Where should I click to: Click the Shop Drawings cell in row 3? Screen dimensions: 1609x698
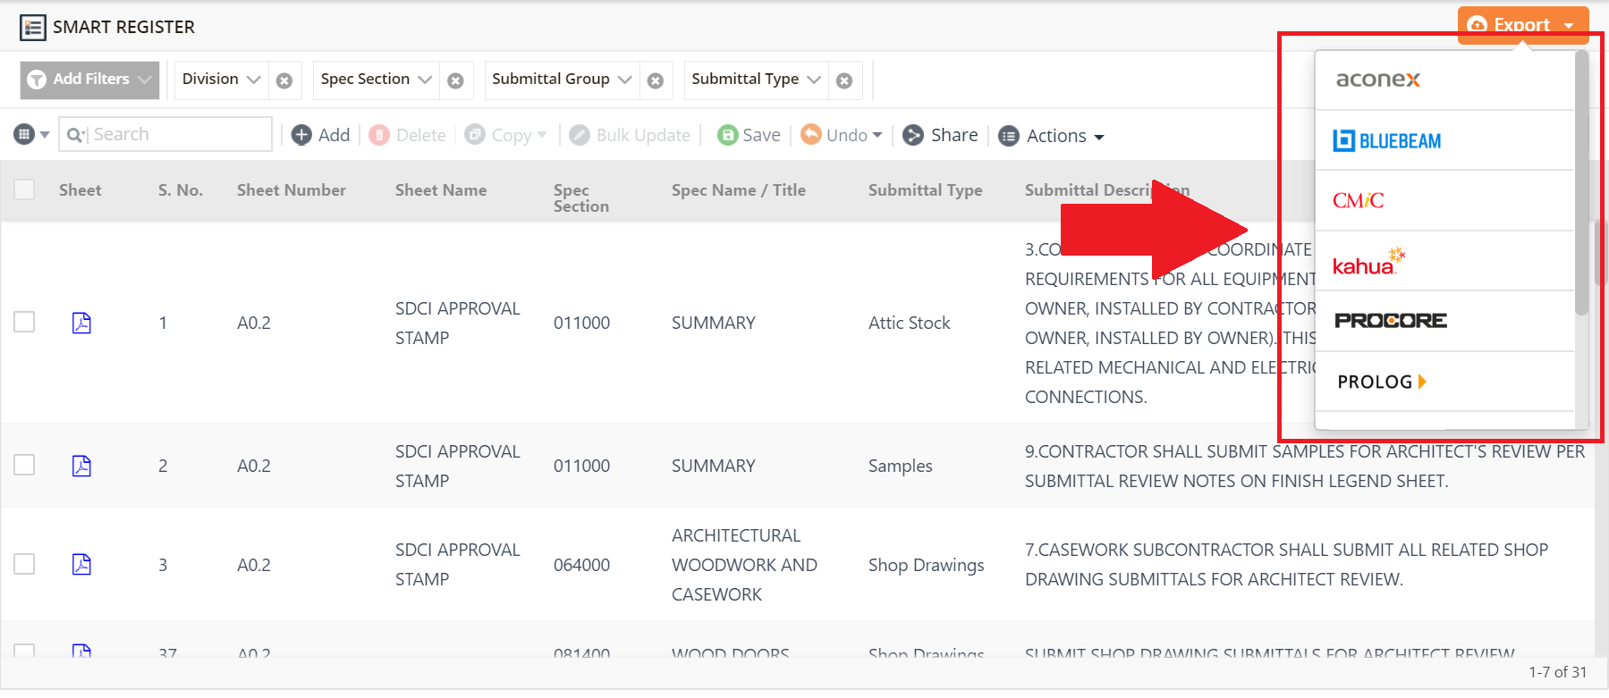click(x=927, y=565)
